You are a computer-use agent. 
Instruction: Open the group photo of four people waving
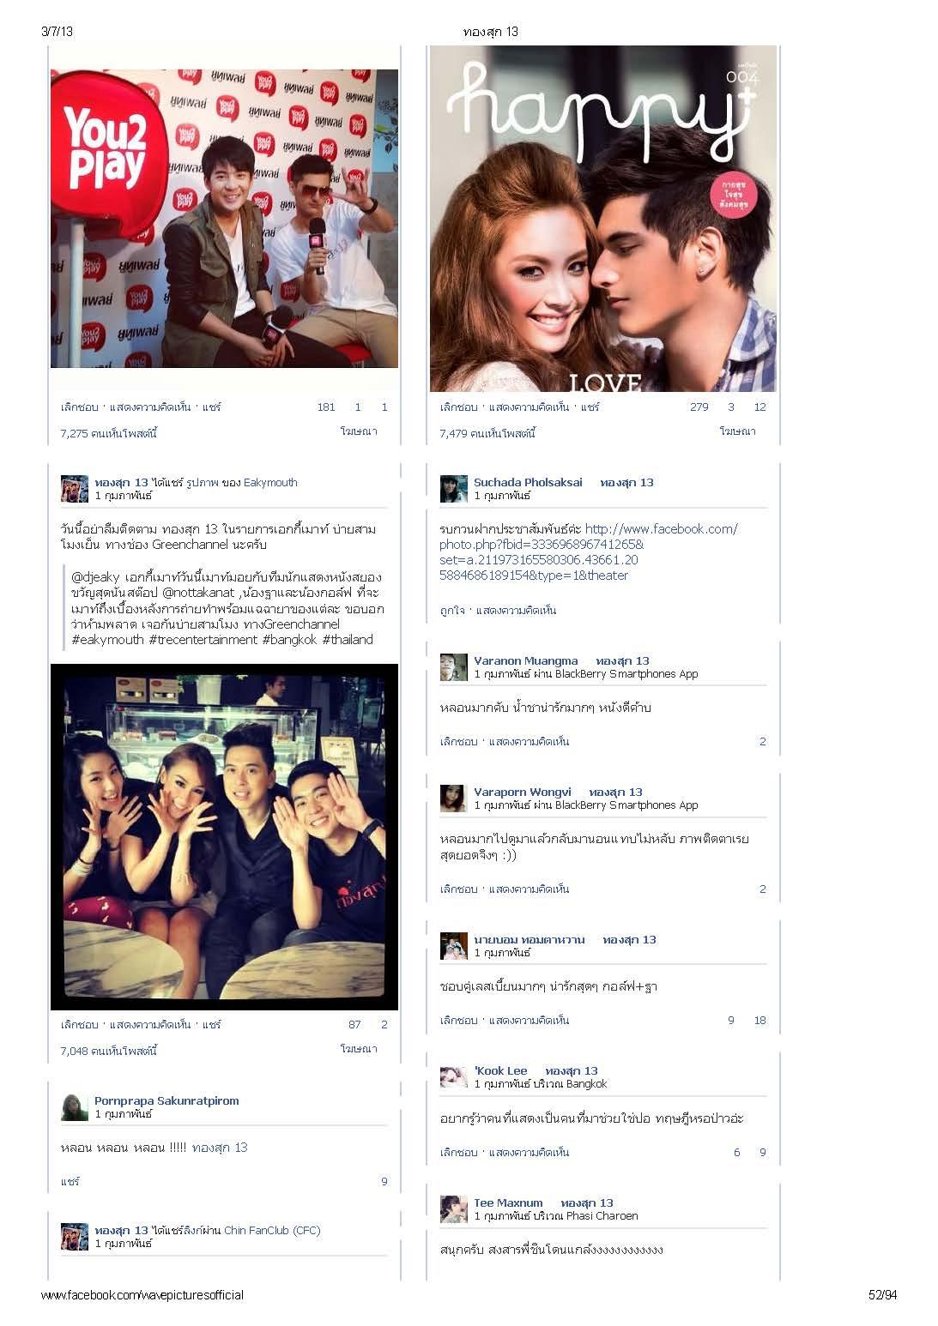coord(224,837)
